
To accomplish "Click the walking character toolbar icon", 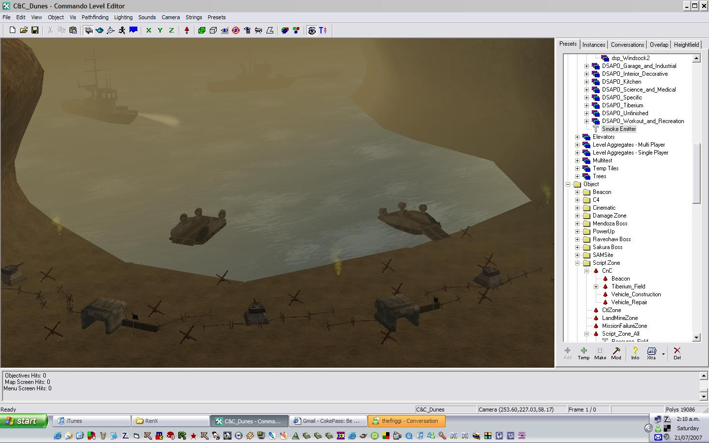I will tap(122, 31).
